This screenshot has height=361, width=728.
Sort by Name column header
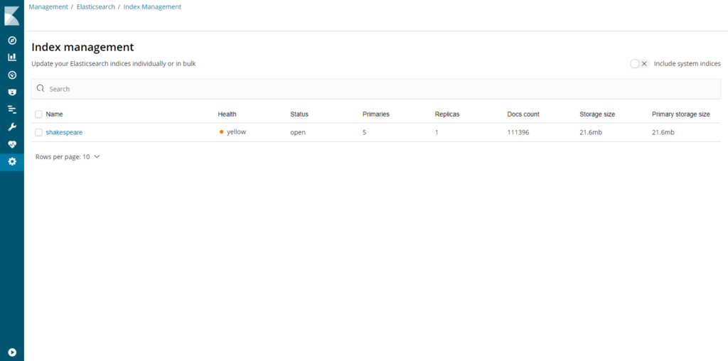(54, 114)
